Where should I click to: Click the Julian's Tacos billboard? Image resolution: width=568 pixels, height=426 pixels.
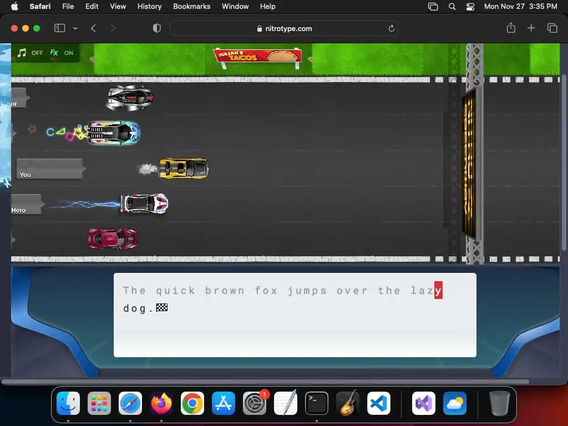(x=257, y=57)
